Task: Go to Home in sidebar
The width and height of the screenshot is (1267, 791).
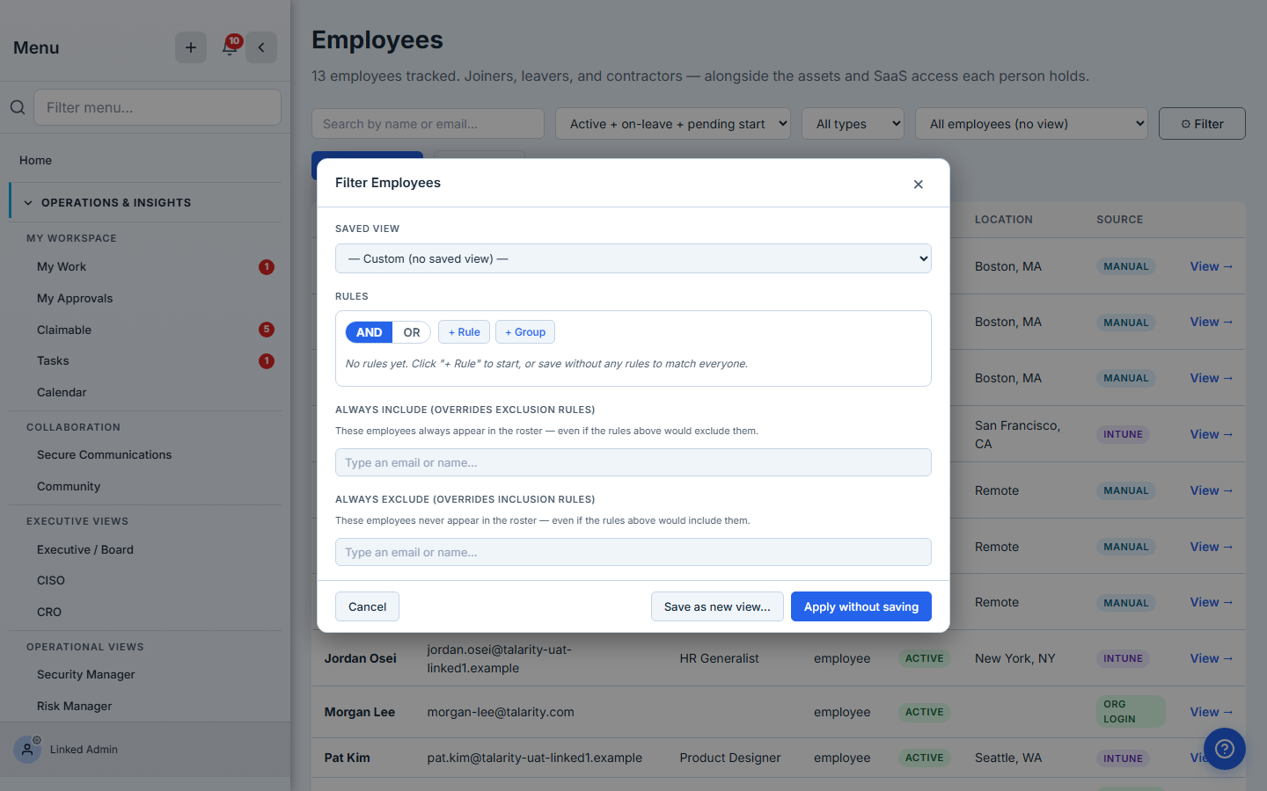Action: click(35, 160)
